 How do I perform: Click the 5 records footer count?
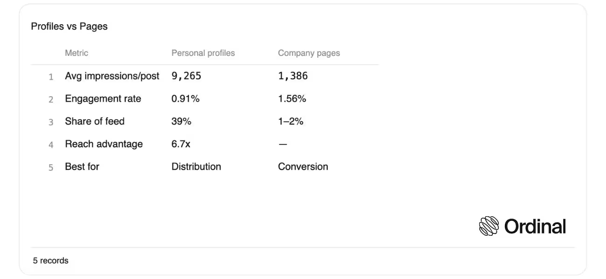(51, 260)
